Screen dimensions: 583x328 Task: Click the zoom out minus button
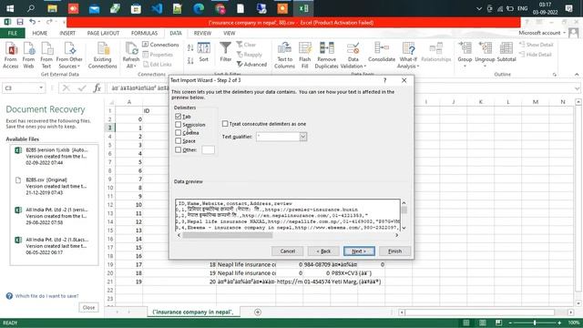510,323
